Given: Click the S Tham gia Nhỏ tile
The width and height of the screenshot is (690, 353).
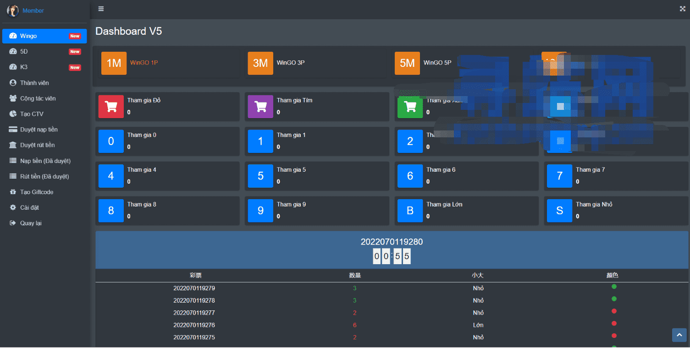Looking at the screenshot, I should click(x=559, y=211).
